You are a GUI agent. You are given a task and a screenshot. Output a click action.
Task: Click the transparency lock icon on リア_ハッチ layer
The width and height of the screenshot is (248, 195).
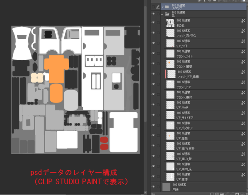point(243,103)
